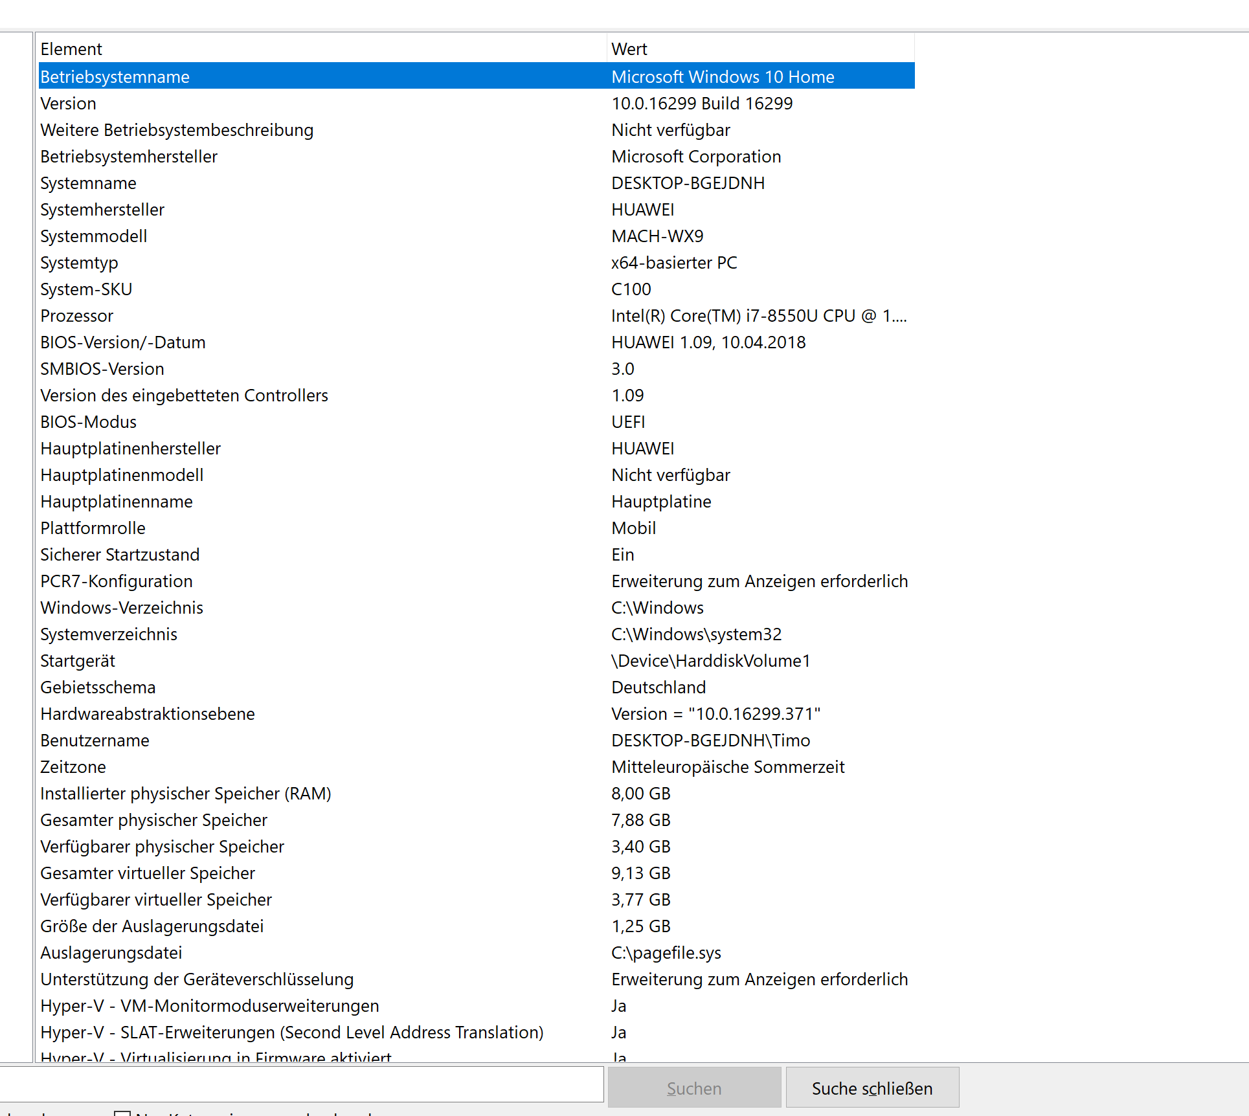Select the 'Version' row with build 16299
The width and height of the screenshot is (1249, 1116).
pyautogui.click(x=69, y=104)
